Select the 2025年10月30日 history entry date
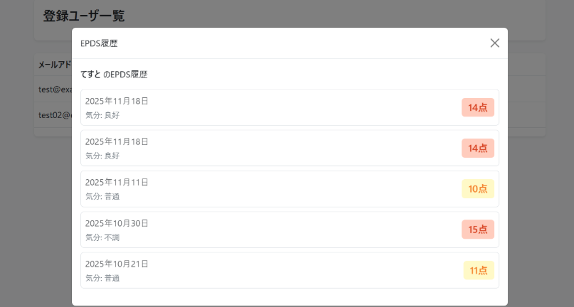574x307 pixels. [x=117, y=223]
